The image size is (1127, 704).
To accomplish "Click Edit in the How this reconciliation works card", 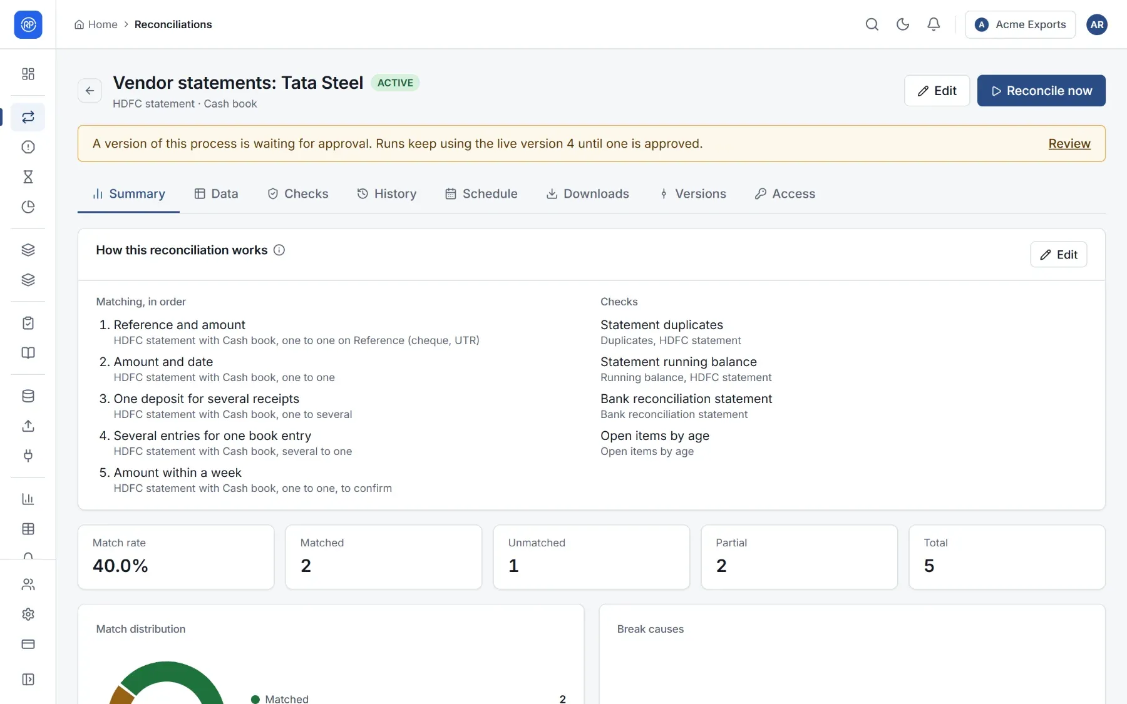I will point(1058,255).
